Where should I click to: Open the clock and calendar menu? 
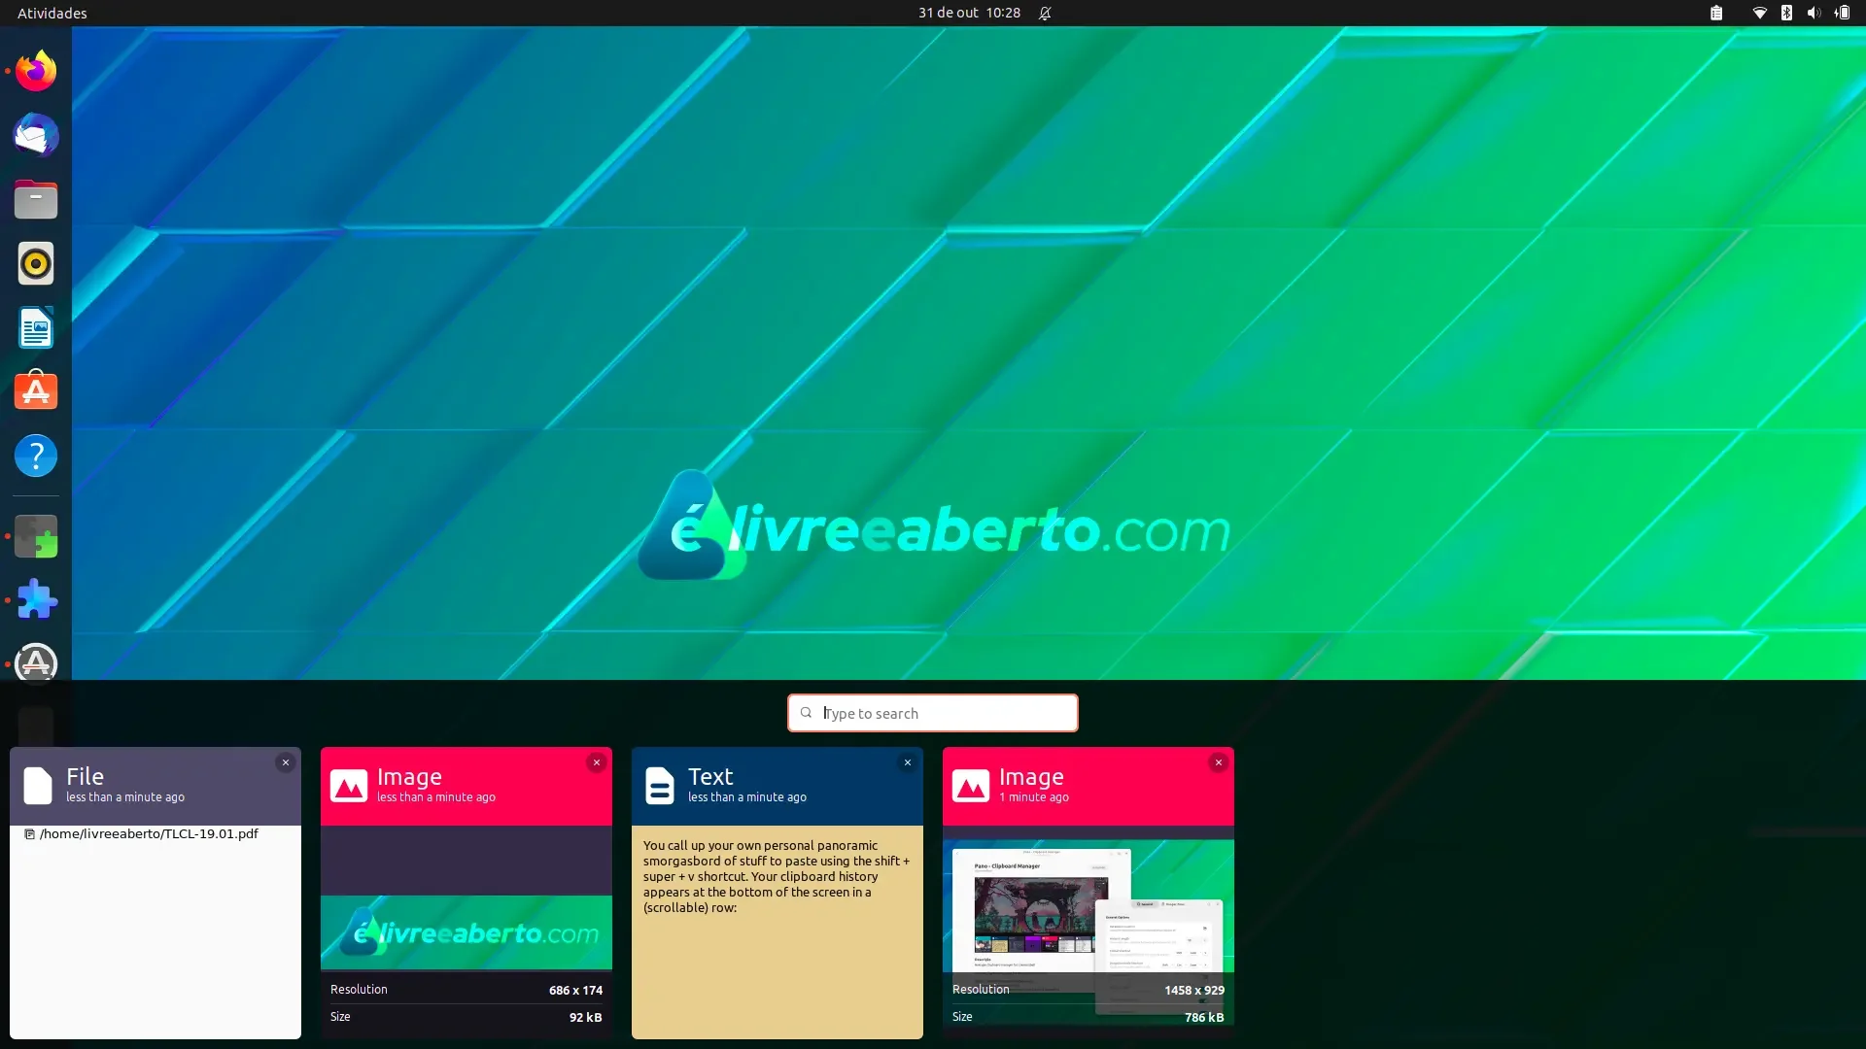click(969, 13)
